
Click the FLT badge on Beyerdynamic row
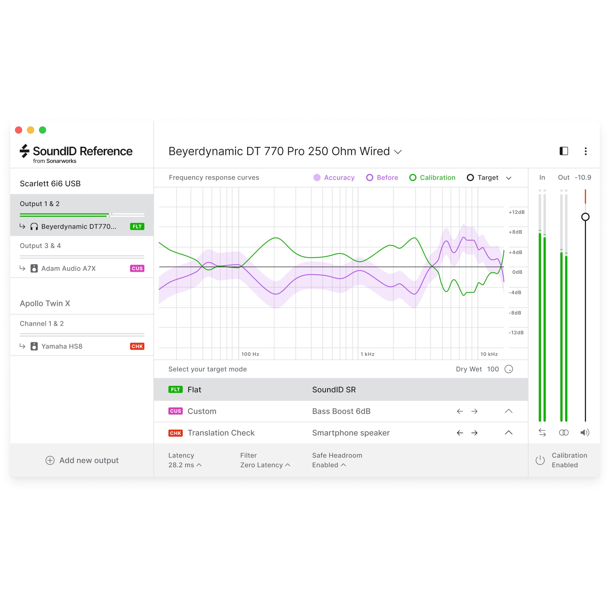(x=137, y=227)
